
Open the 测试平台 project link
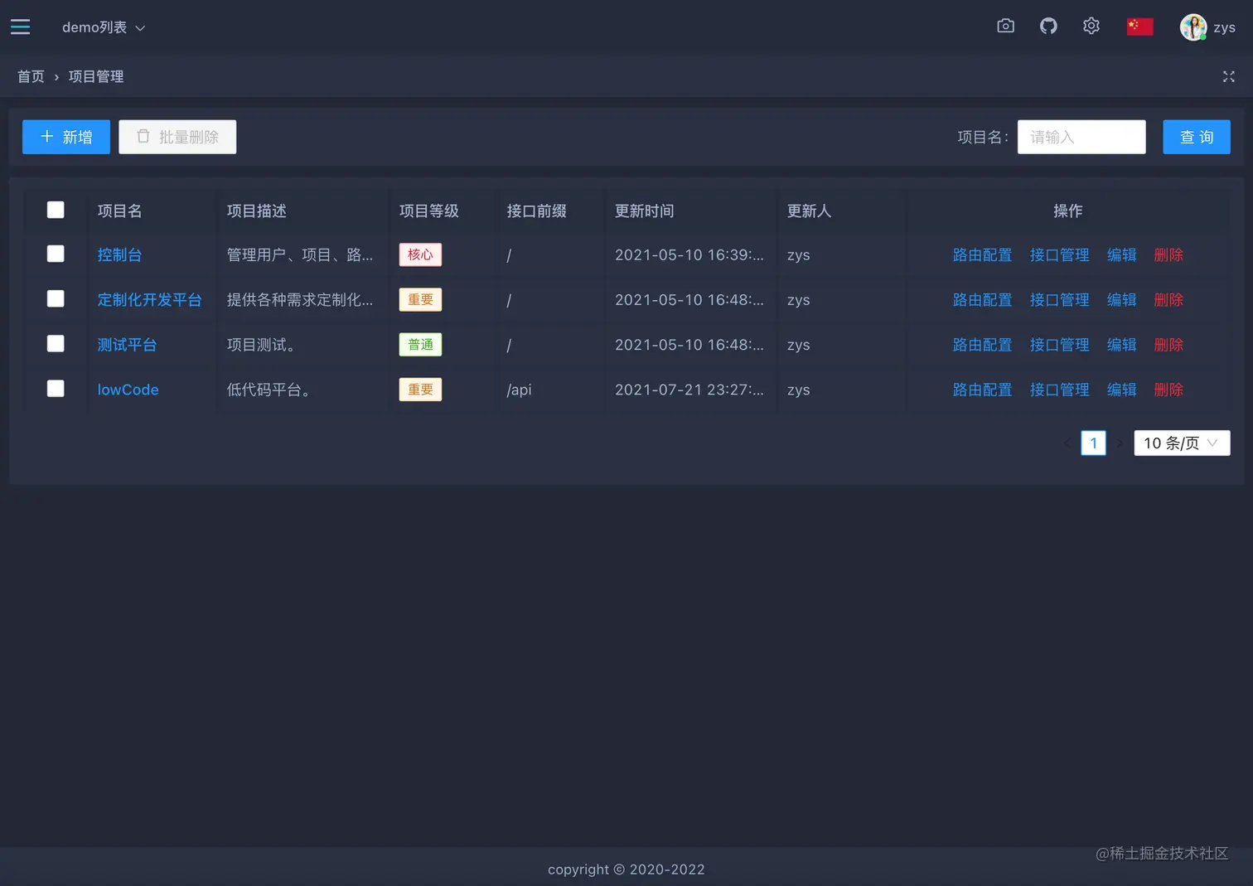128,345
